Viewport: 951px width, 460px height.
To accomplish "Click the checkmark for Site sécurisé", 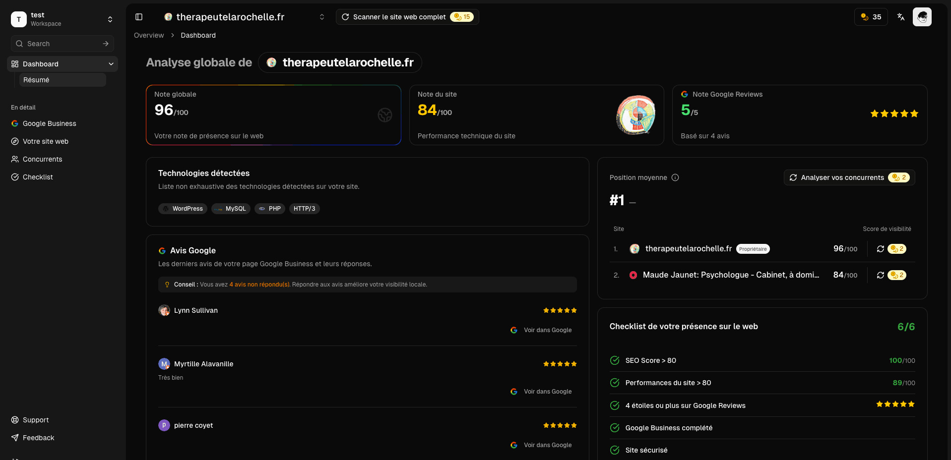I will click(x=614, y=450).
